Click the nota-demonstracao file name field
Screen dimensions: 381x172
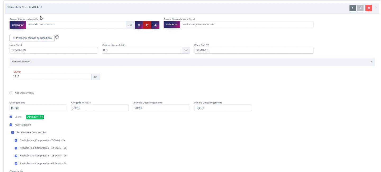click(76, 25)
